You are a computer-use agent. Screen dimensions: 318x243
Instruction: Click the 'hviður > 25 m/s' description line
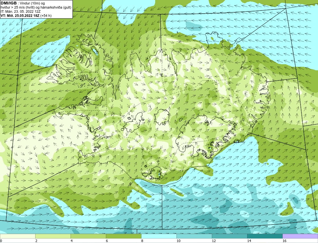[36, 7]
